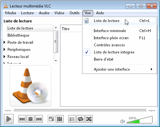
Task: Click the Titre column header
Action: [71, 29]
